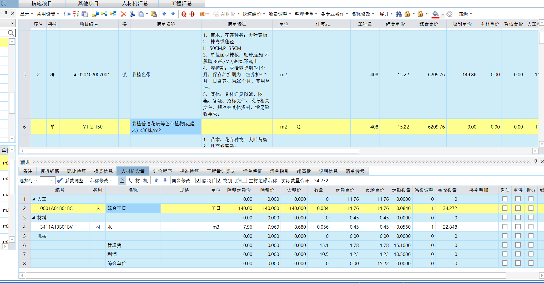Check 甲供 box for 水 row
The image size is (544, 283).
coord(518,227)
